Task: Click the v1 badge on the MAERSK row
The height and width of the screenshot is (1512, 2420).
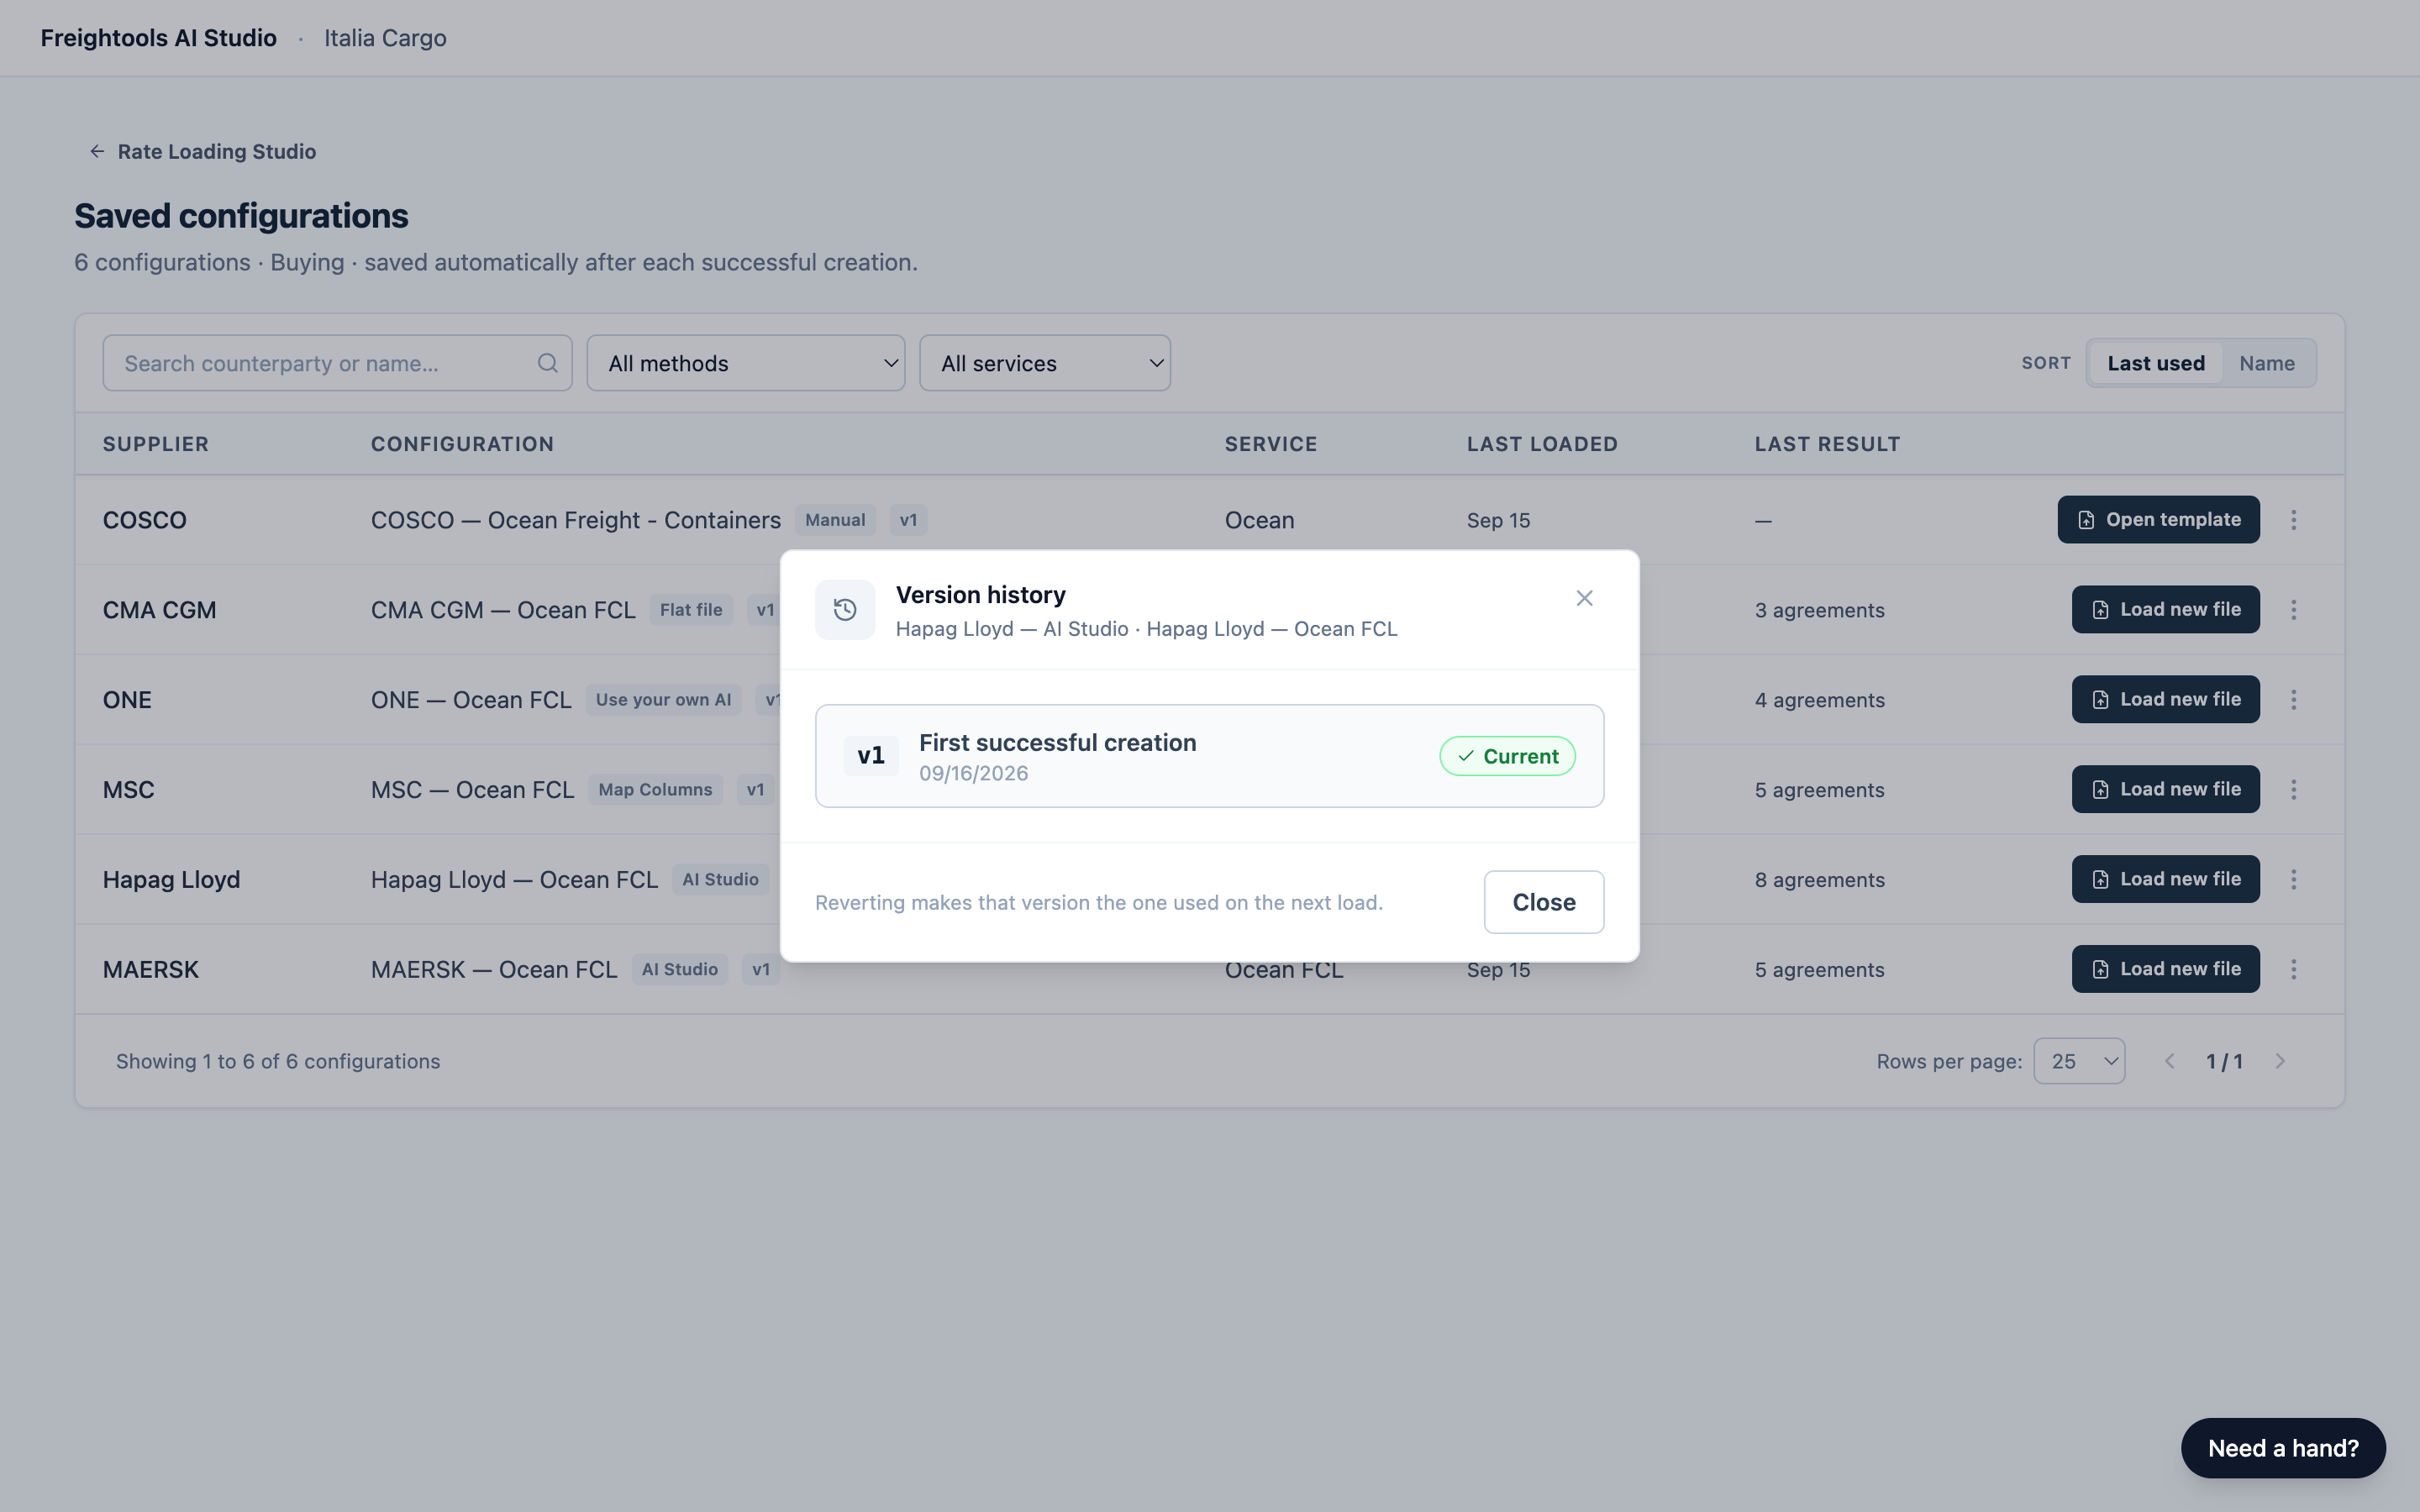Action: pyautogui.click(x=761, y=970)
